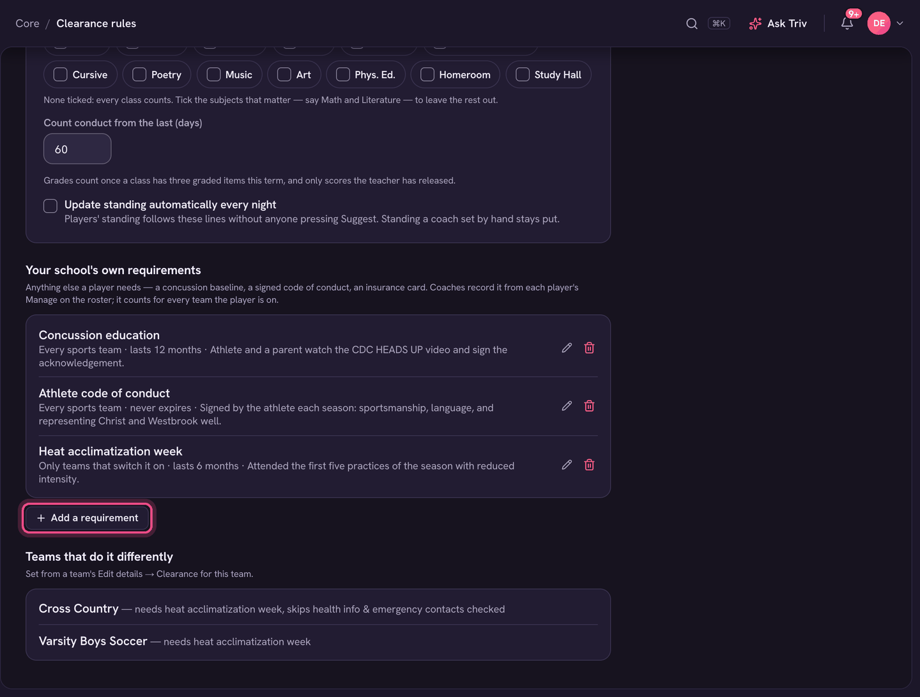Image resolution: width=920 pixels, height=697 pixels.
Task: Open the search magnifier icon
Action: [x=691, y=24]
